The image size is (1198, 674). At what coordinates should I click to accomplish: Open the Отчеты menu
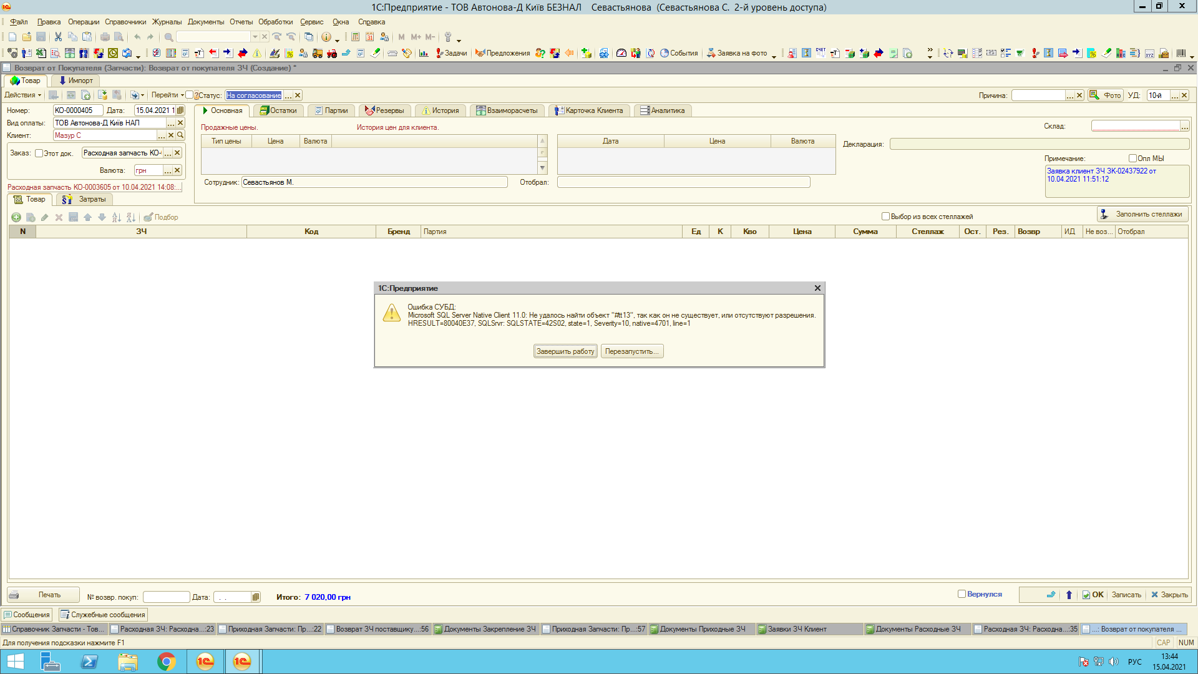pyautogui.click(x=241, y=22)
